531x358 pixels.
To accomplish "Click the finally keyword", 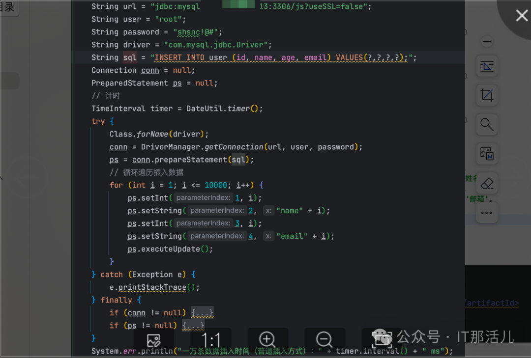I will click(116, 300).
